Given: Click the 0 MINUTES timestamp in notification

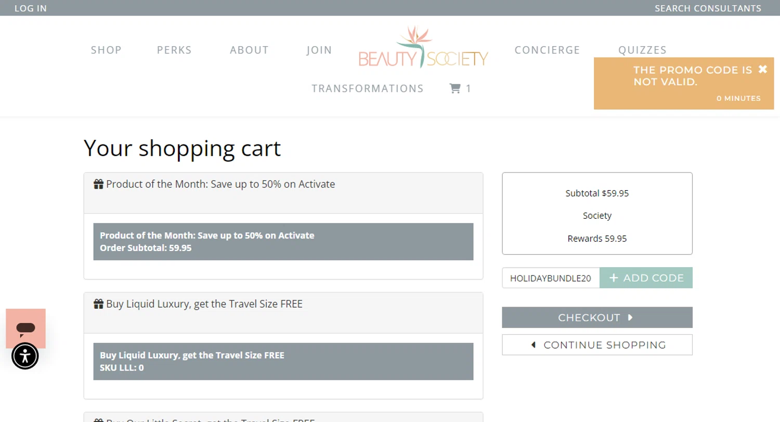Looking at the screenshot, I should pos(738,98).
